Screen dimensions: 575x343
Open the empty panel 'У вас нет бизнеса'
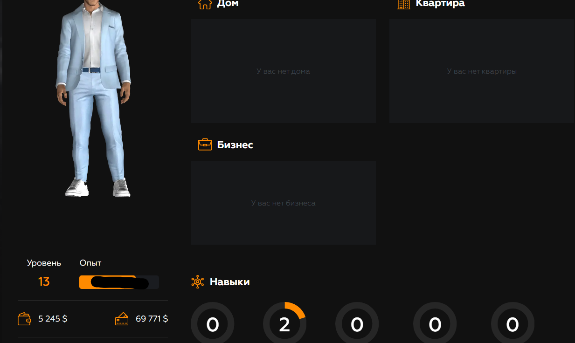click(283, 203)
